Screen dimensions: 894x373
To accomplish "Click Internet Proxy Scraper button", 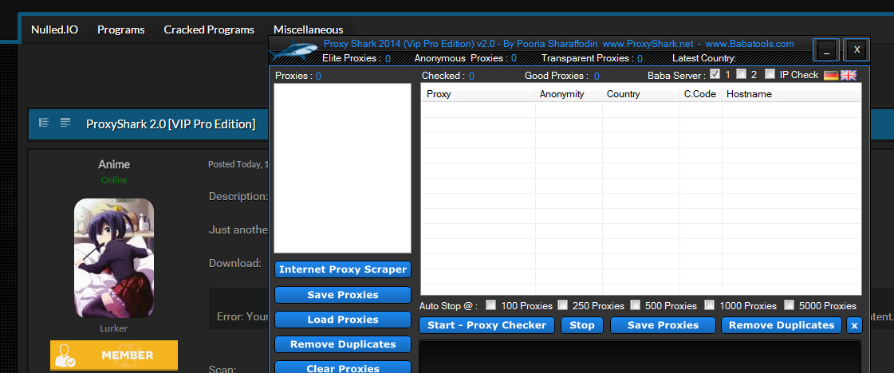I will pos(343,269).
